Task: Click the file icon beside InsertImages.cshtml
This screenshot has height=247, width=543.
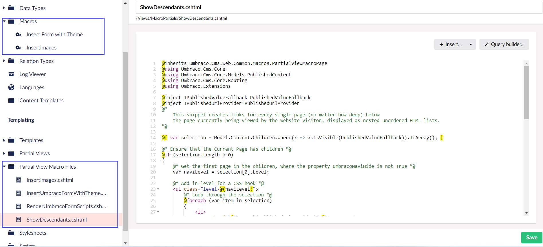Action: tap(18, 180)
